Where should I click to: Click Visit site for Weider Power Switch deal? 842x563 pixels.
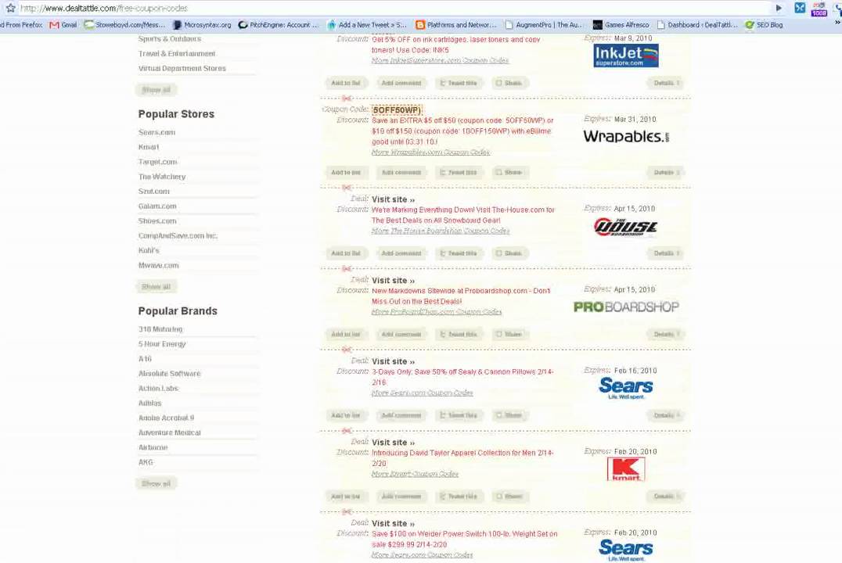[x=394, y=524]
